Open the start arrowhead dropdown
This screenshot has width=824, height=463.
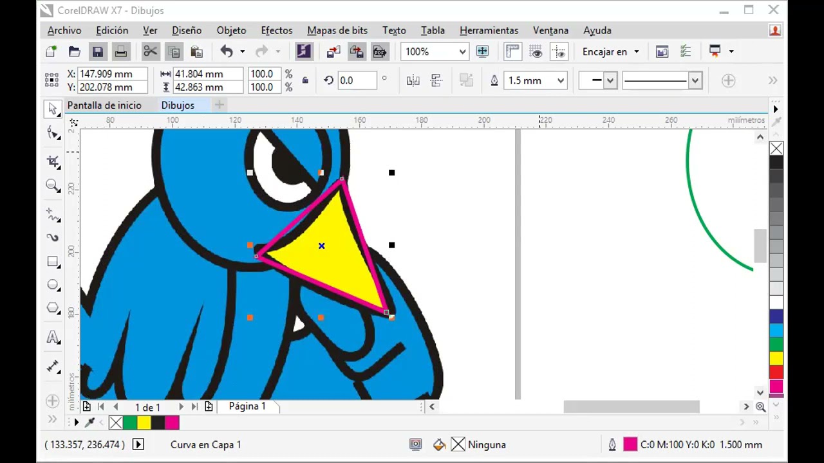tap(610, 80)
